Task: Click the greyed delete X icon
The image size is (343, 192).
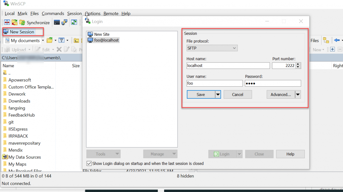Action: coord(59,50)
